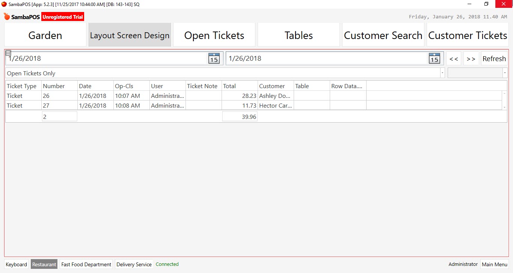Image resolution: width=513 pixels, height=273 pixels.
Task: Switch to the Delivery Service department
Action: (134, 264)
